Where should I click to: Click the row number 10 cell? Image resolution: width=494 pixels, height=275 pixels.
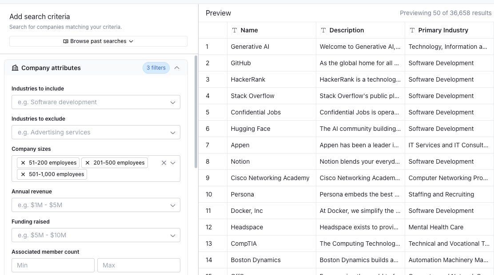click(213, 194)
